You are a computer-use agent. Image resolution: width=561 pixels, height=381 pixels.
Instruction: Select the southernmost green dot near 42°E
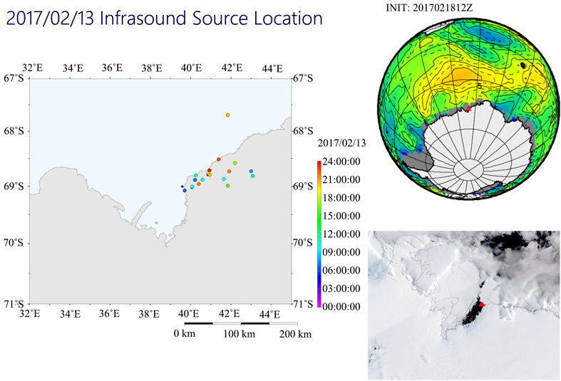tap(227, 186)
